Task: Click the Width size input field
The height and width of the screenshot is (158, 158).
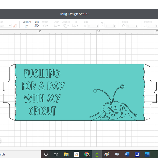Action: coord(92,26)
